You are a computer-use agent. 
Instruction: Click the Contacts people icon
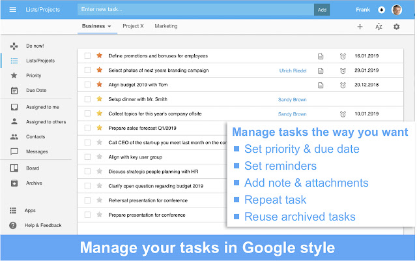(14, 136)
